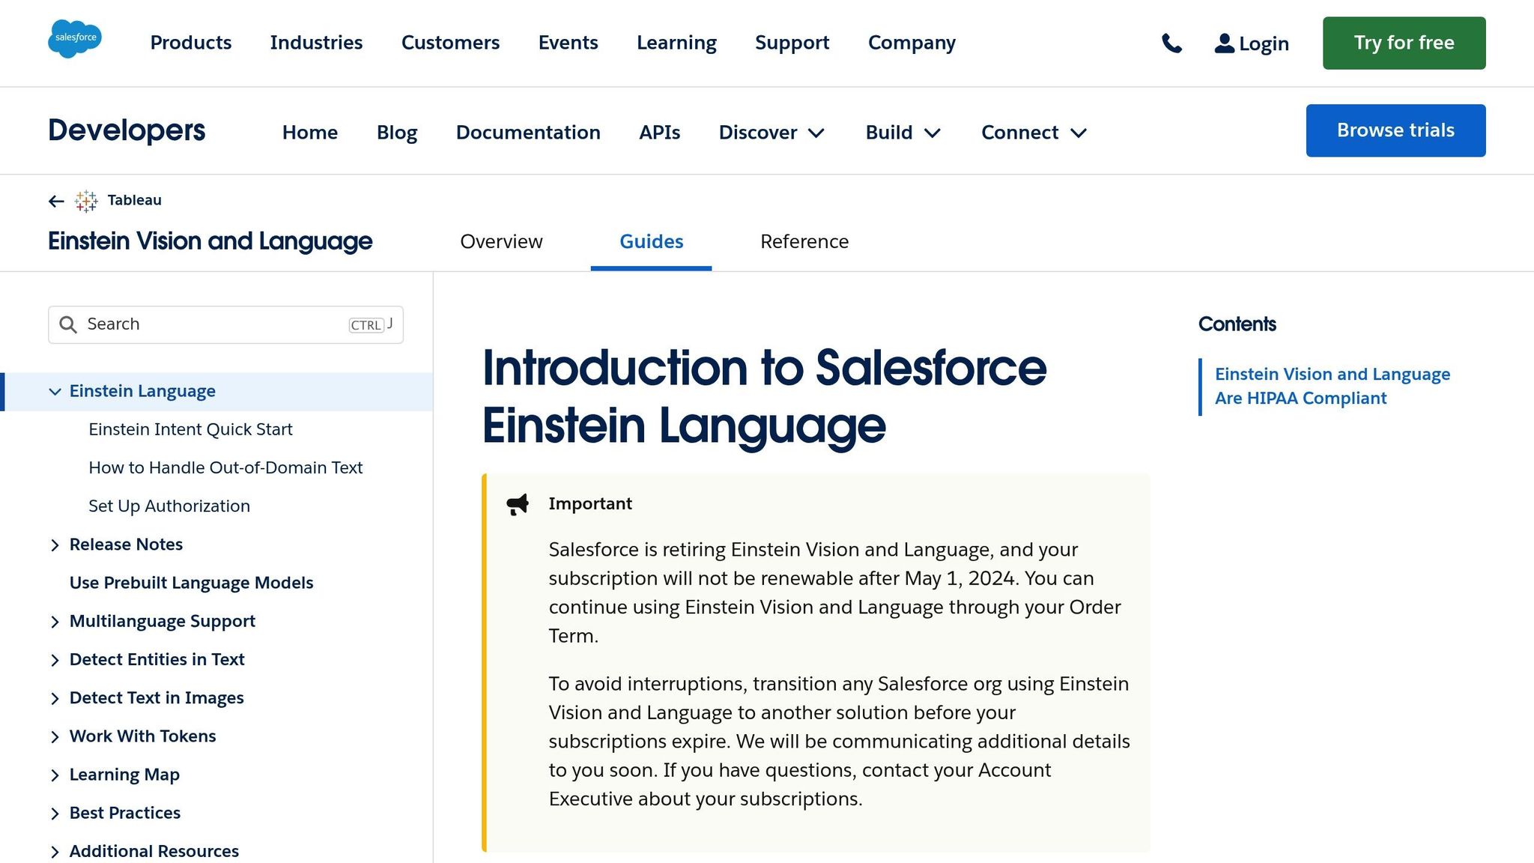Screen dimensions: 1534x863
Task: Click the Try for free button
Action: [x=1404, y=43]
